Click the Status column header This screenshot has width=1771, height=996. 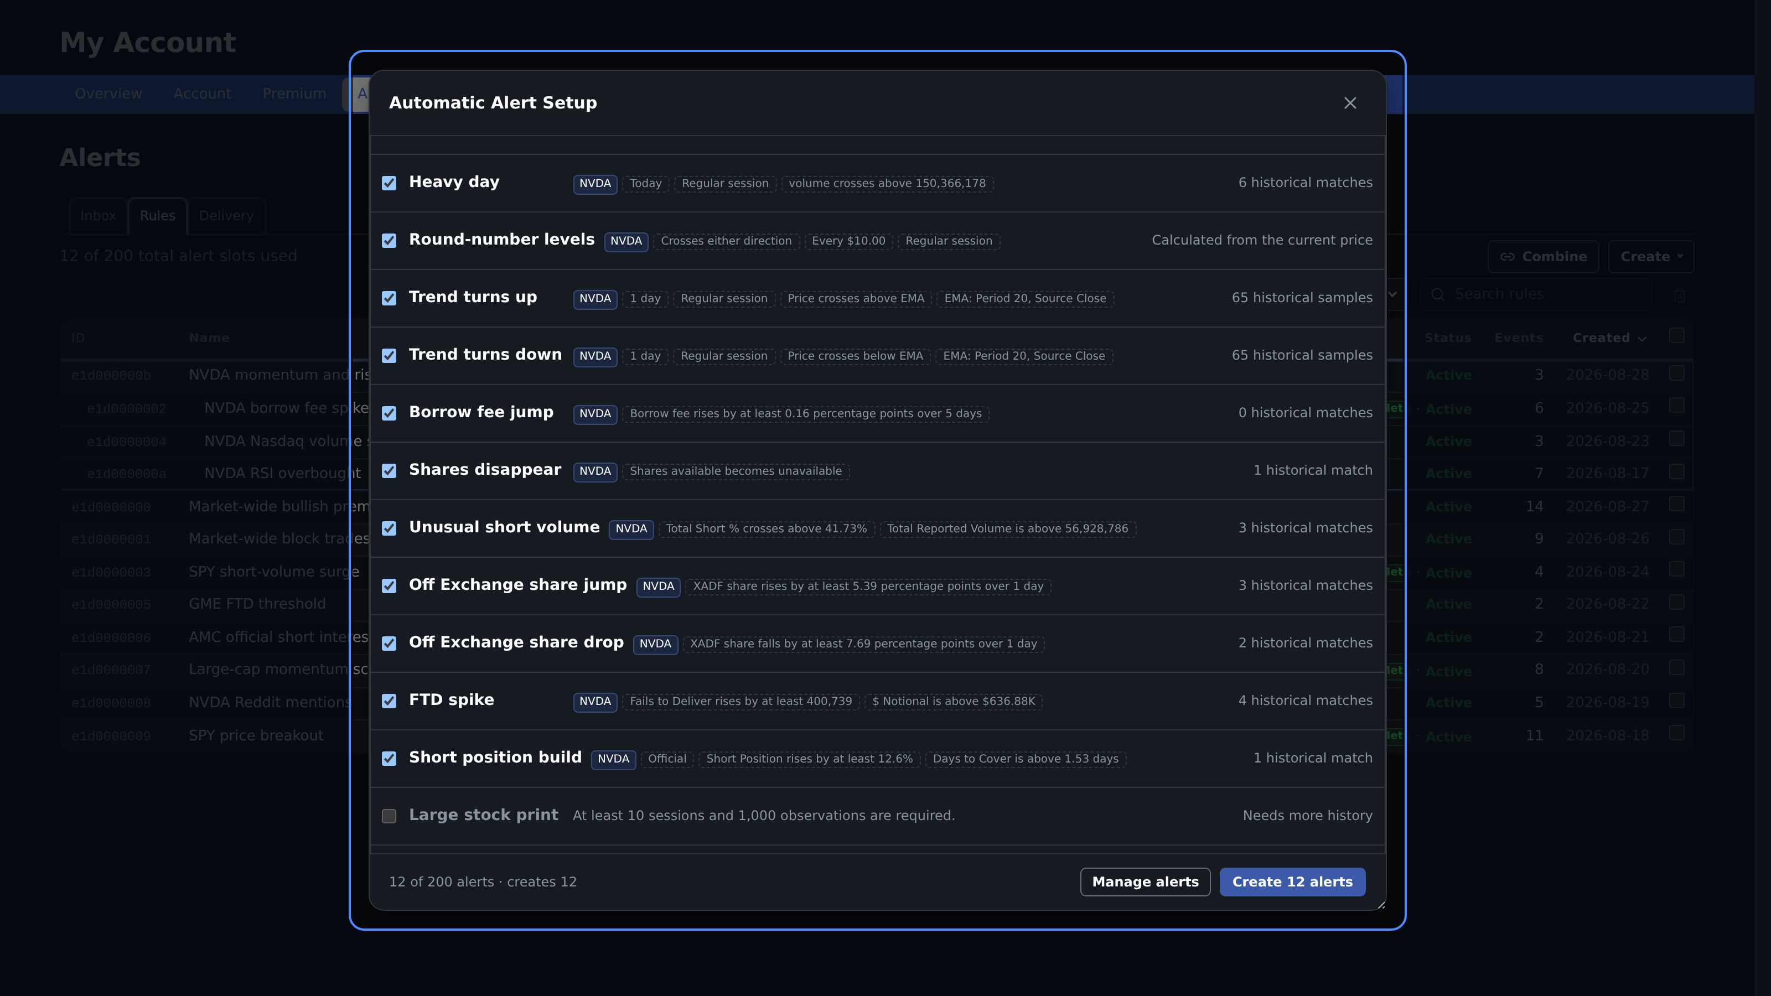point(1447,338)
